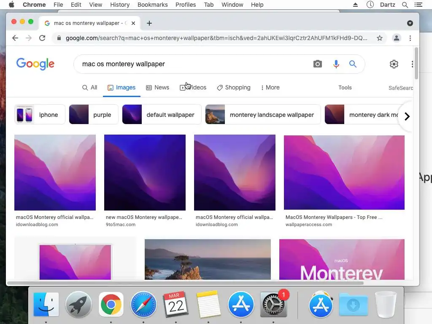Switch to the All results tab
Image resolution: width=432 pixels, height=324 pixels.
coord(90,88)
